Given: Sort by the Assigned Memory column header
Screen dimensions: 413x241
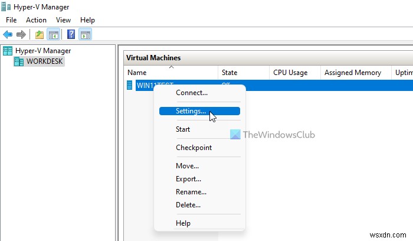Looking at the screenshot, I should click(x=356, y=73).
